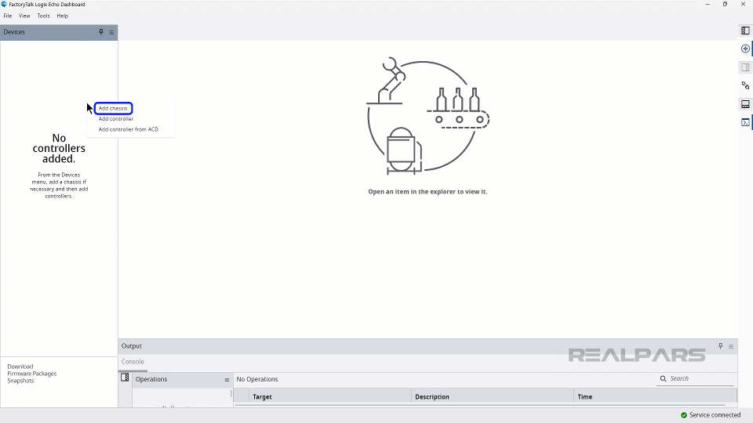The width and height of the screenshot is (753, 423).
Task: Toggle the Operations side panel icon
Action: click(x=125, y=378)
